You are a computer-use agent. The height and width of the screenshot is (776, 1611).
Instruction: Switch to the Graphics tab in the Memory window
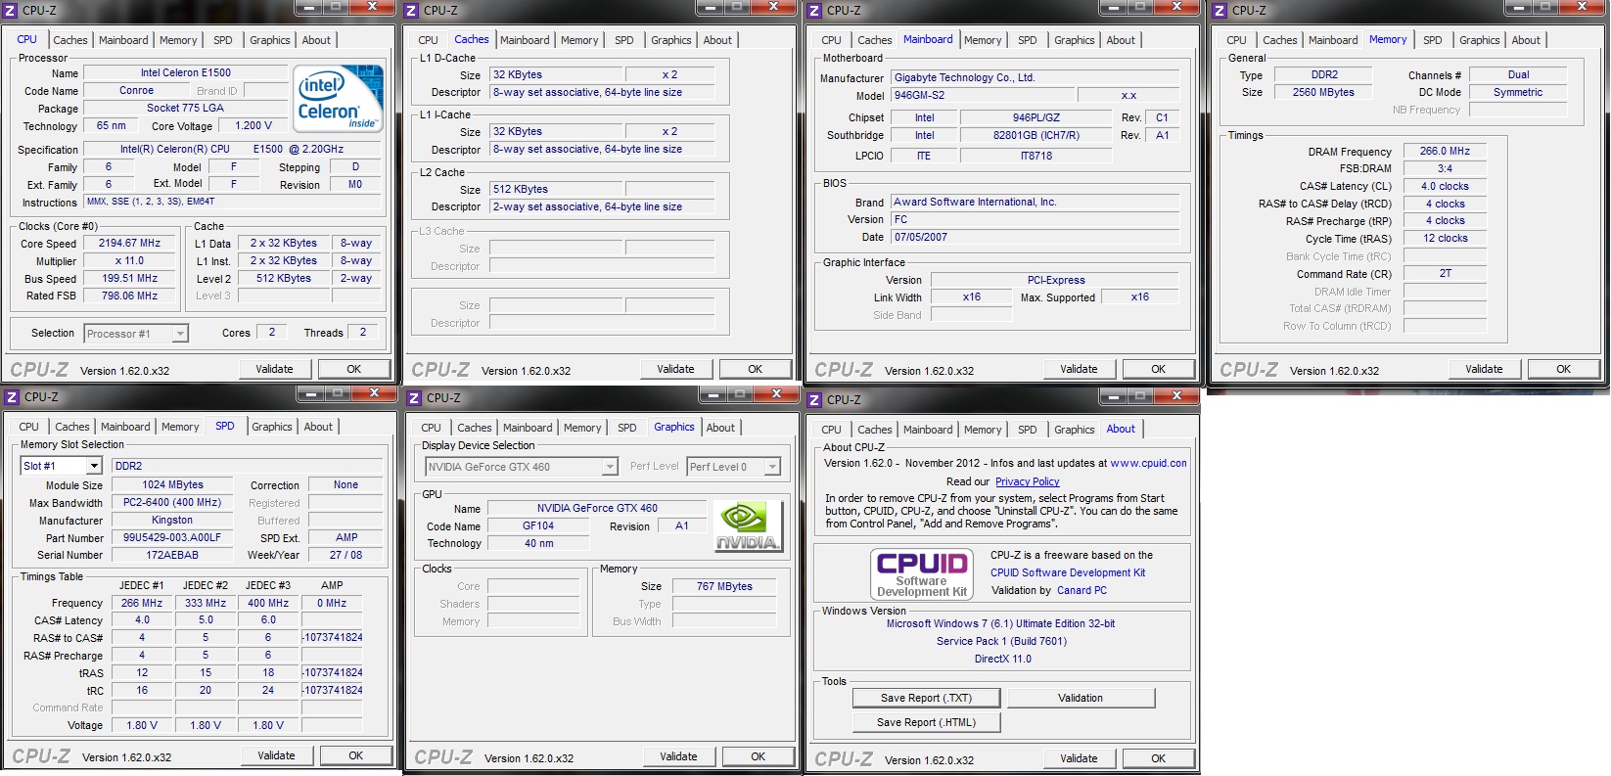(x=1480, y=40)
